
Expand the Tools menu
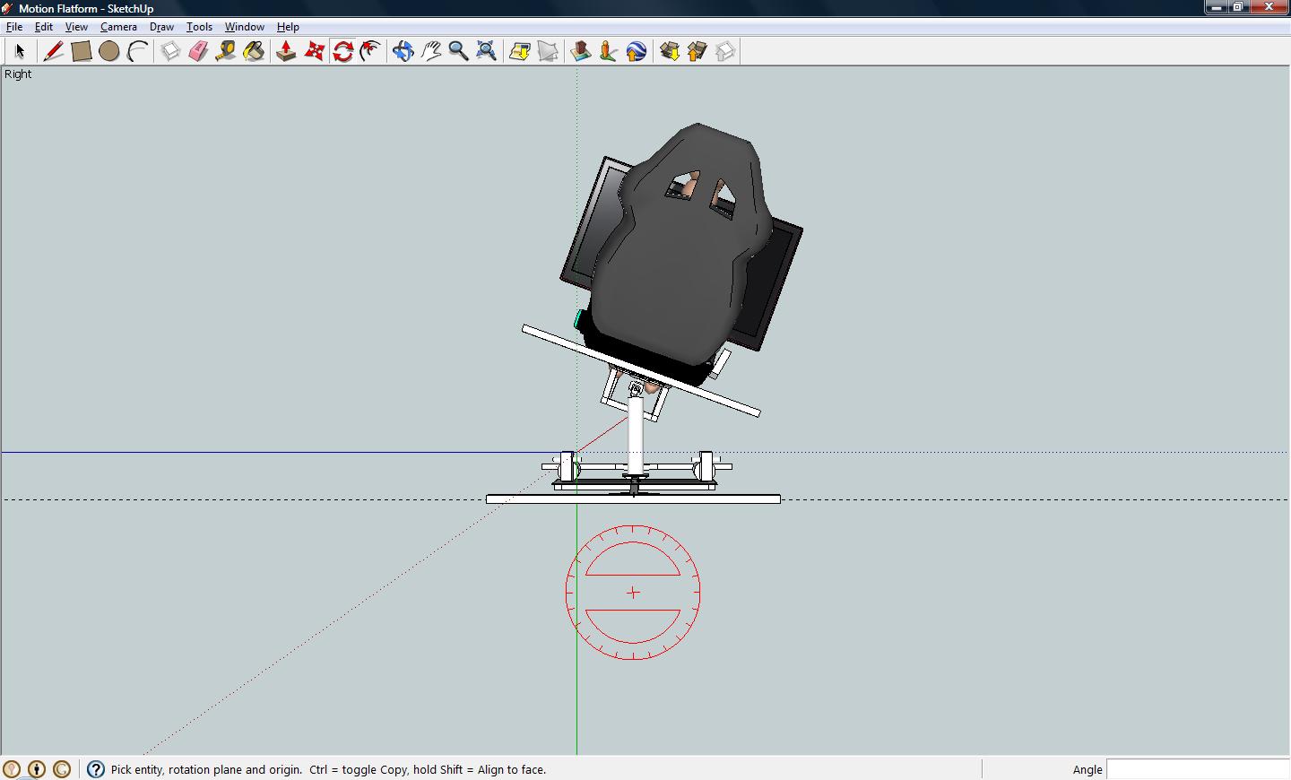199,27
